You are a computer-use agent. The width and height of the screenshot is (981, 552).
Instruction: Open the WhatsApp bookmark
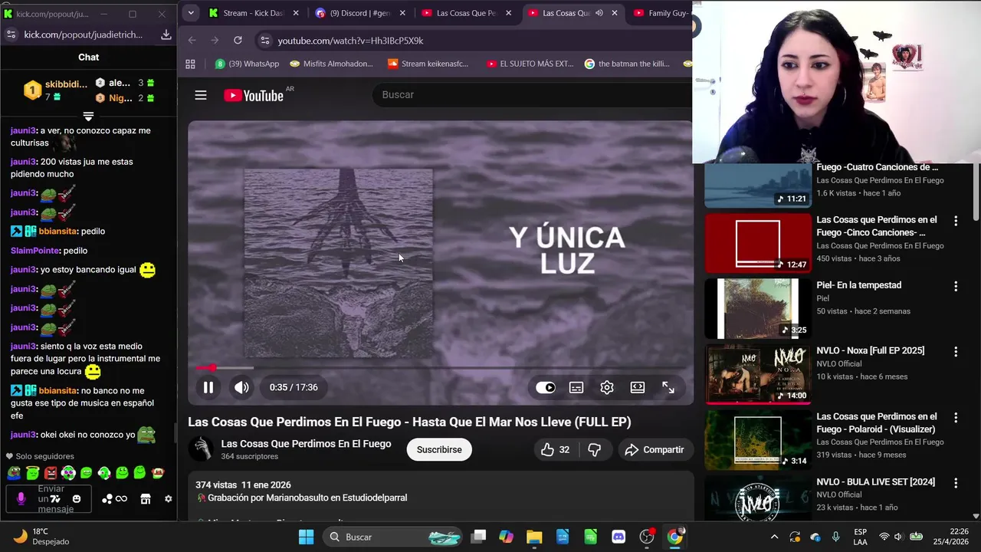click(247, 64)
